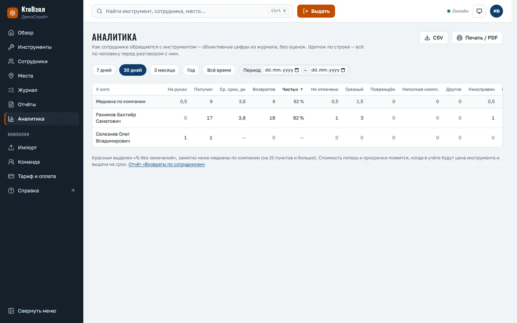This screenshot has width=517, height=323.
Task: Click the КтоВзял orange logo icon
Action: [12, 13]
